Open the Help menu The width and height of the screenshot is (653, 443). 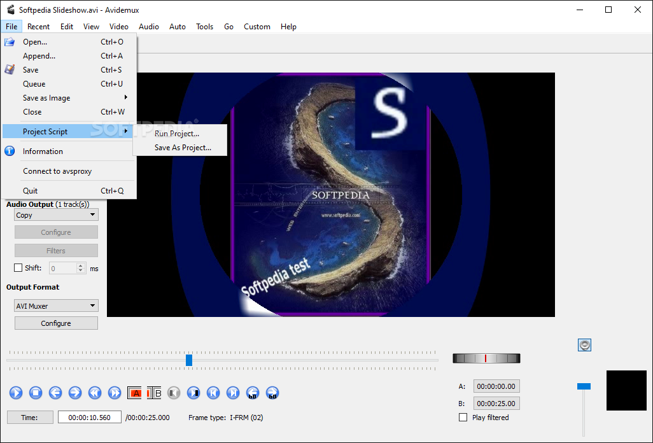tap(288, 27)
